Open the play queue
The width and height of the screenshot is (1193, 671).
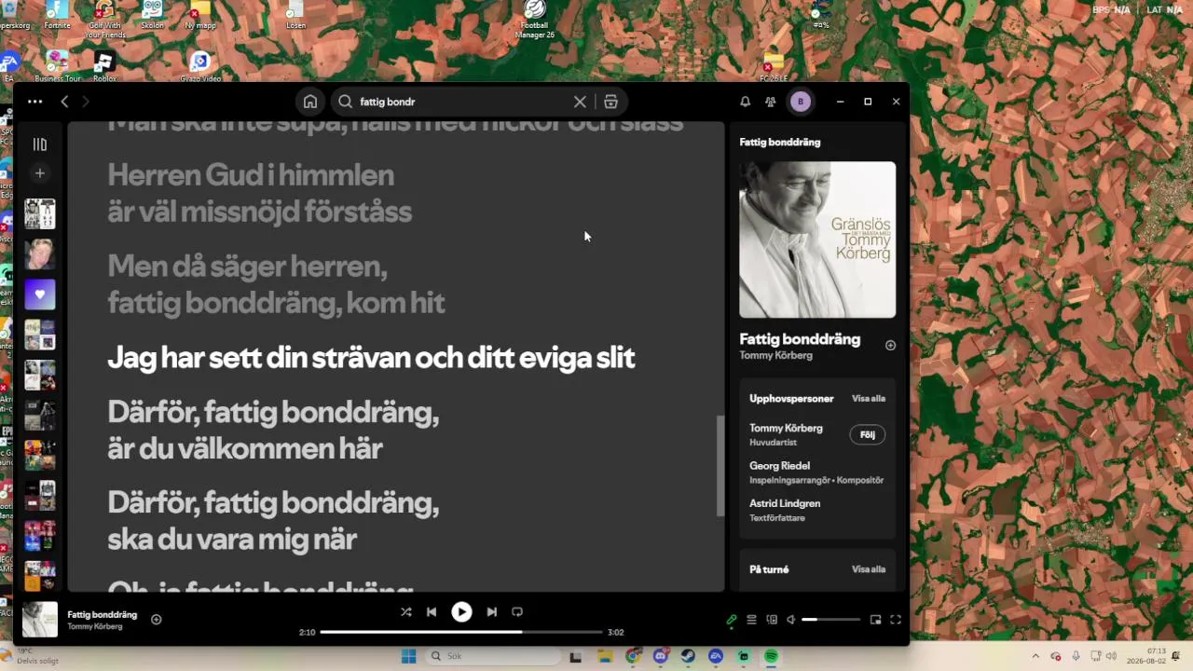tap(751, 620)
